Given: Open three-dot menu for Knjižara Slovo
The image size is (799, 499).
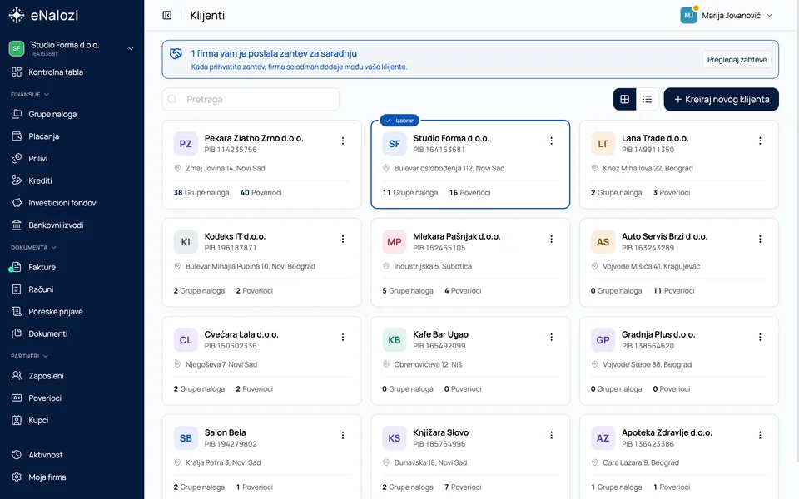Looking at the screenshot, I should click(551, 435).
